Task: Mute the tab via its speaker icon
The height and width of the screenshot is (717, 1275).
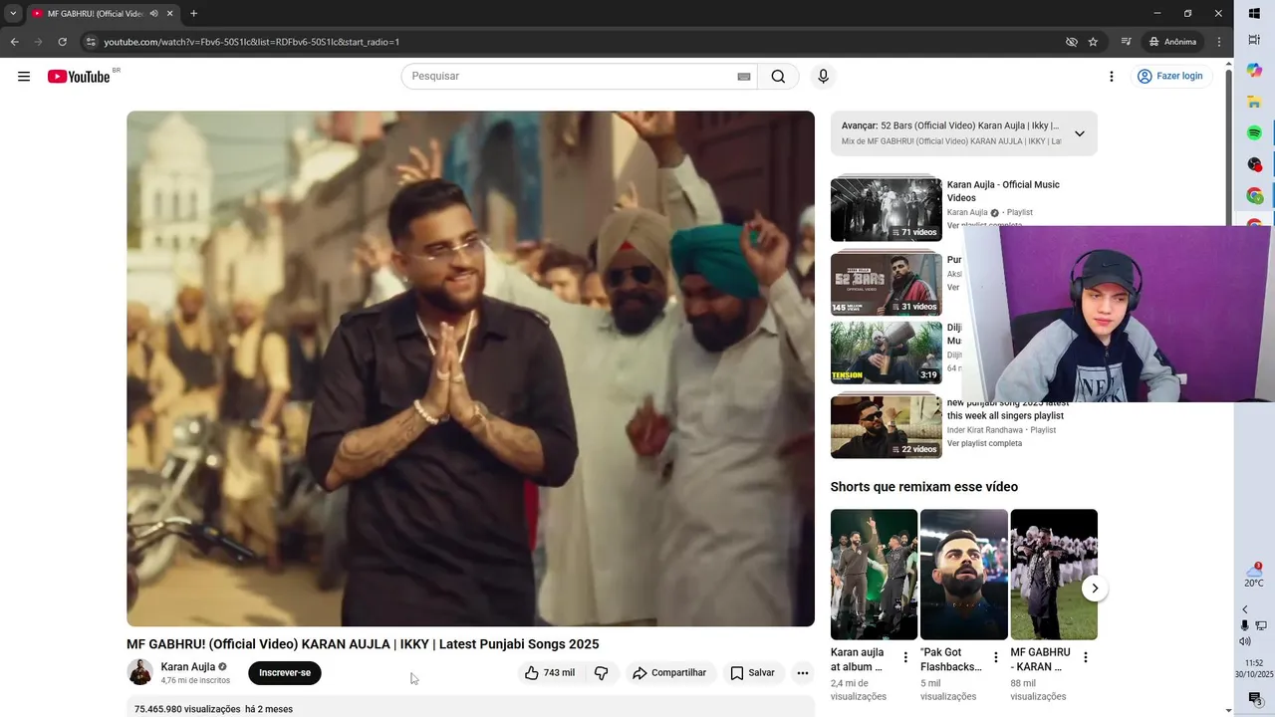Action: pos(152,14)
